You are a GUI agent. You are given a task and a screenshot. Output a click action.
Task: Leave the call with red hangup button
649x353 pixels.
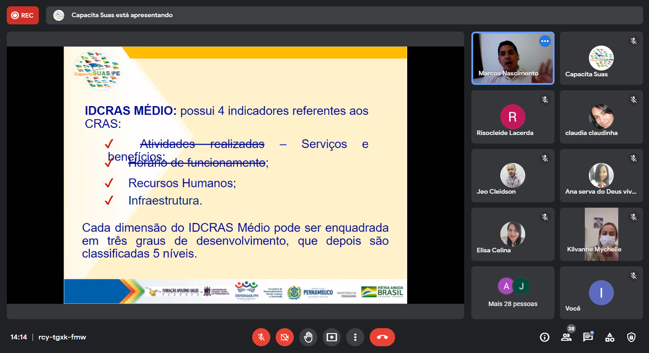coord(382,337)
